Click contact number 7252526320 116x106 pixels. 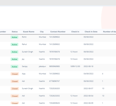click(55, 88)
